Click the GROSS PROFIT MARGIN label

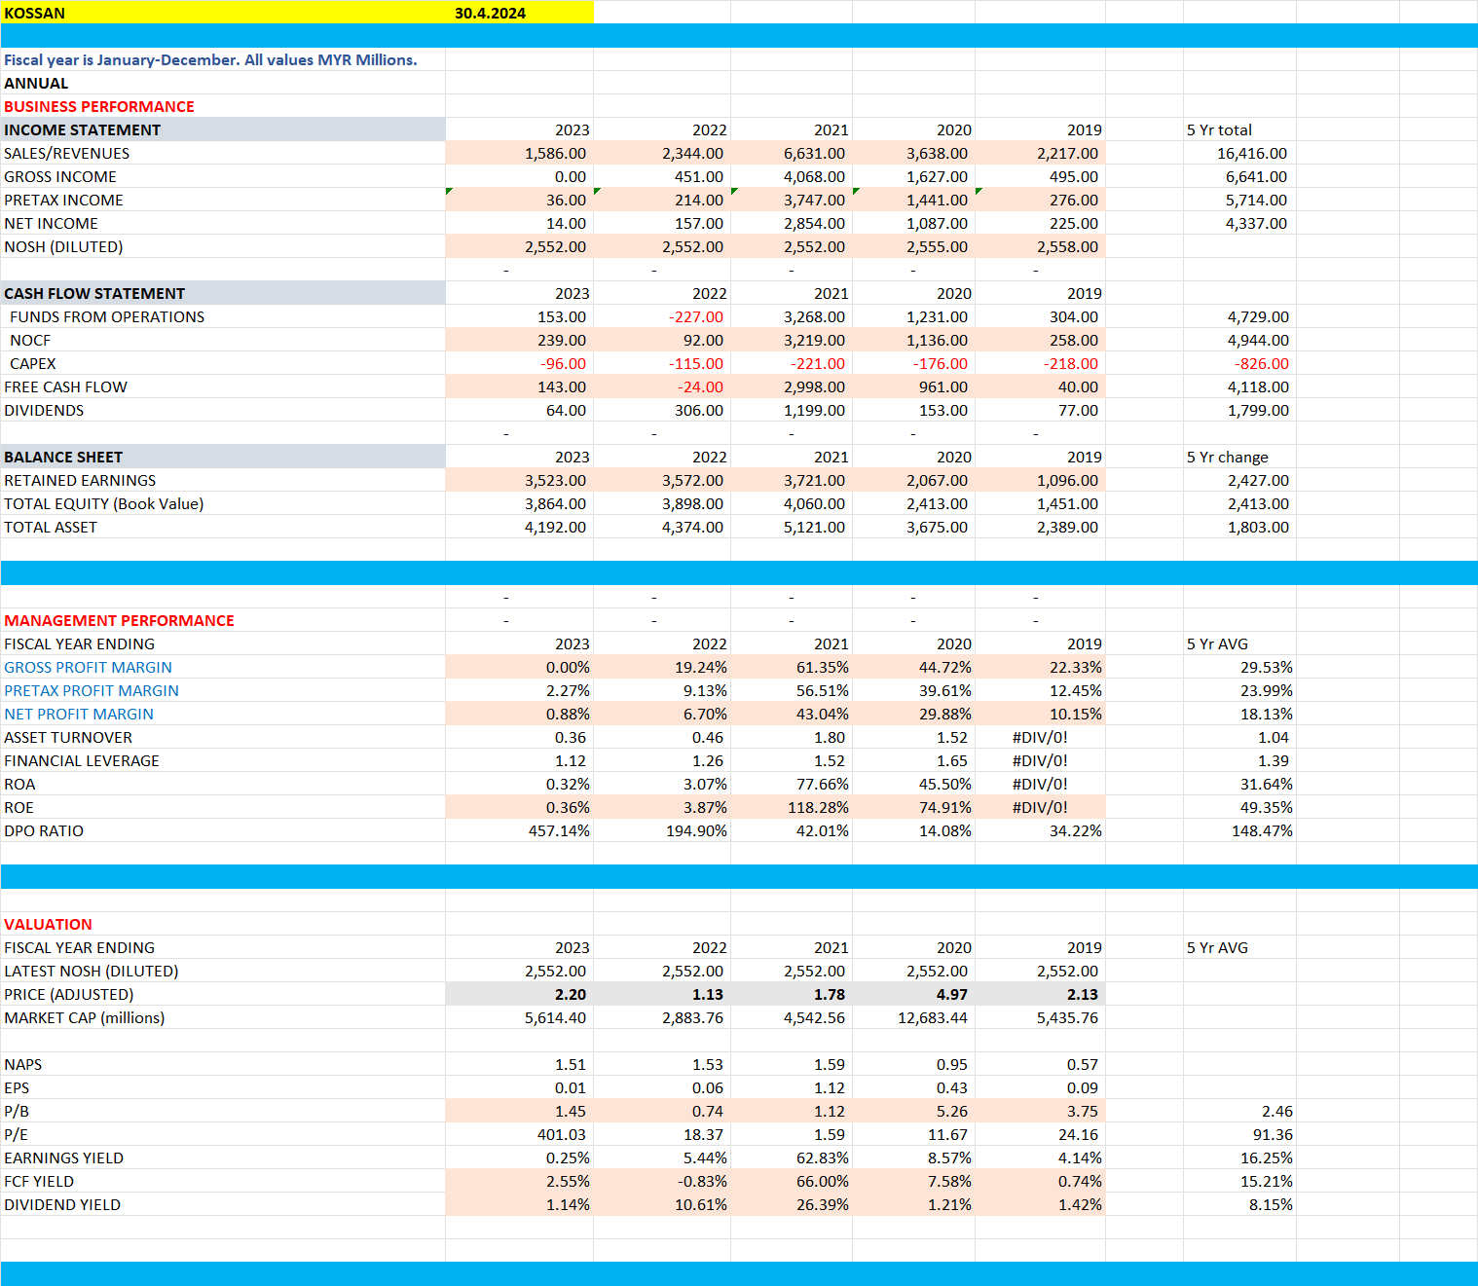click(88, 667)
